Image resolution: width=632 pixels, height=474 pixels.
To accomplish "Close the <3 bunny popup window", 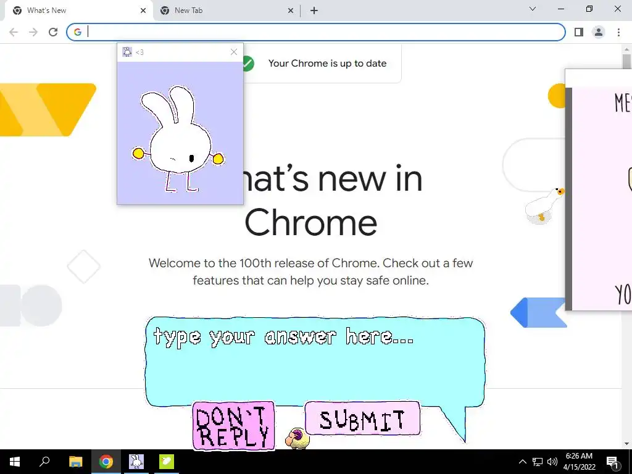I will point(234,52).
